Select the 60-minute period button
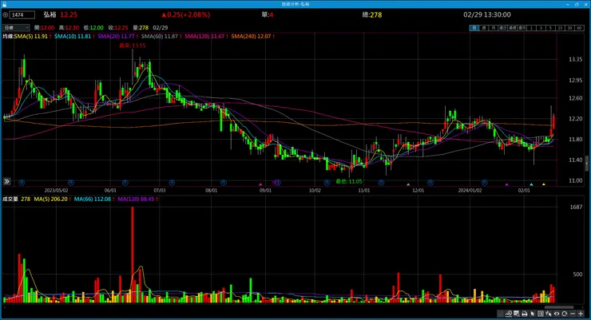Screen dimensions: 591x320 [579, 28]
